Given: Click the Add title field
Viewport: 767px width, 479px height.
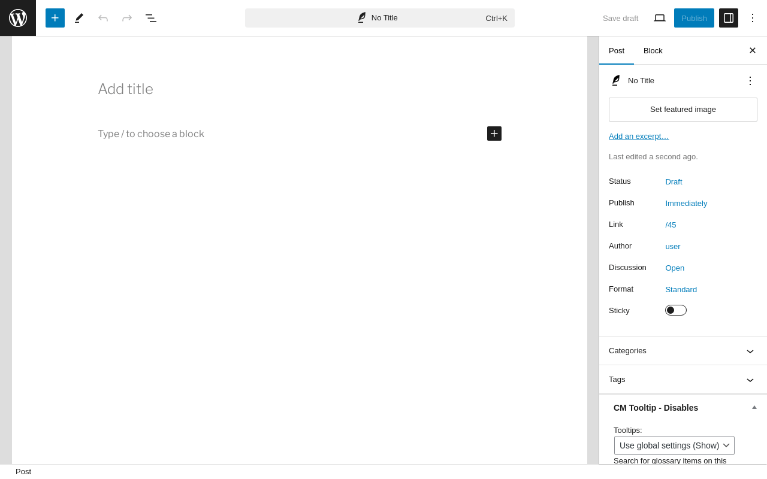Looking at the screenshot, I should pyautogui.click(x=300, y=89).
